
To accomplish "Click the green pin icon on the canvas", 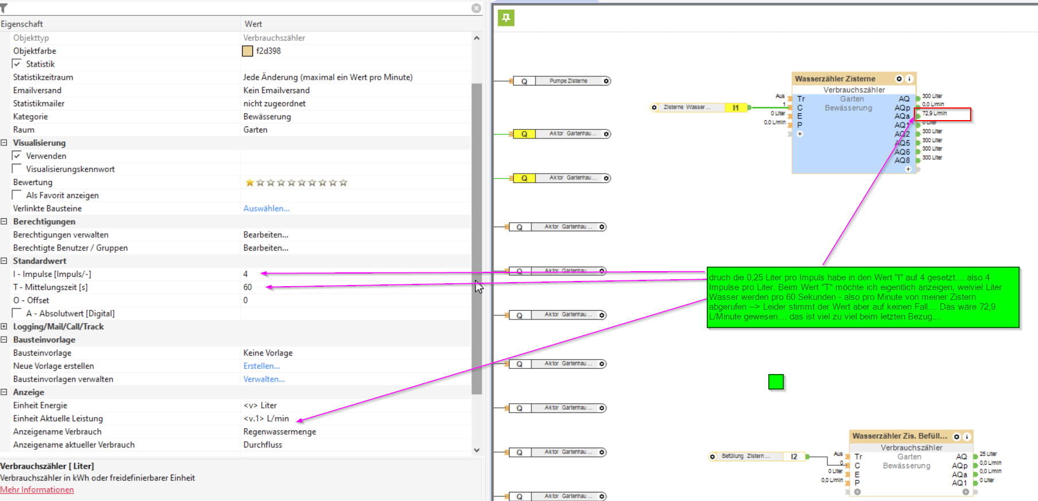I will coord(506,18).
